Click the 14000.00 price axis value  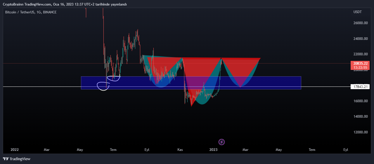[361, 117]
